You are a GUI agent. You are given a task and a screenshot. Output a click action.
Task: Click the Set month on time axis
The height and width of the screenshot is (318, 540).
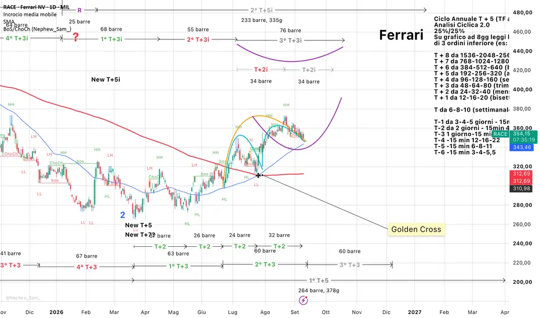point(295,312)
